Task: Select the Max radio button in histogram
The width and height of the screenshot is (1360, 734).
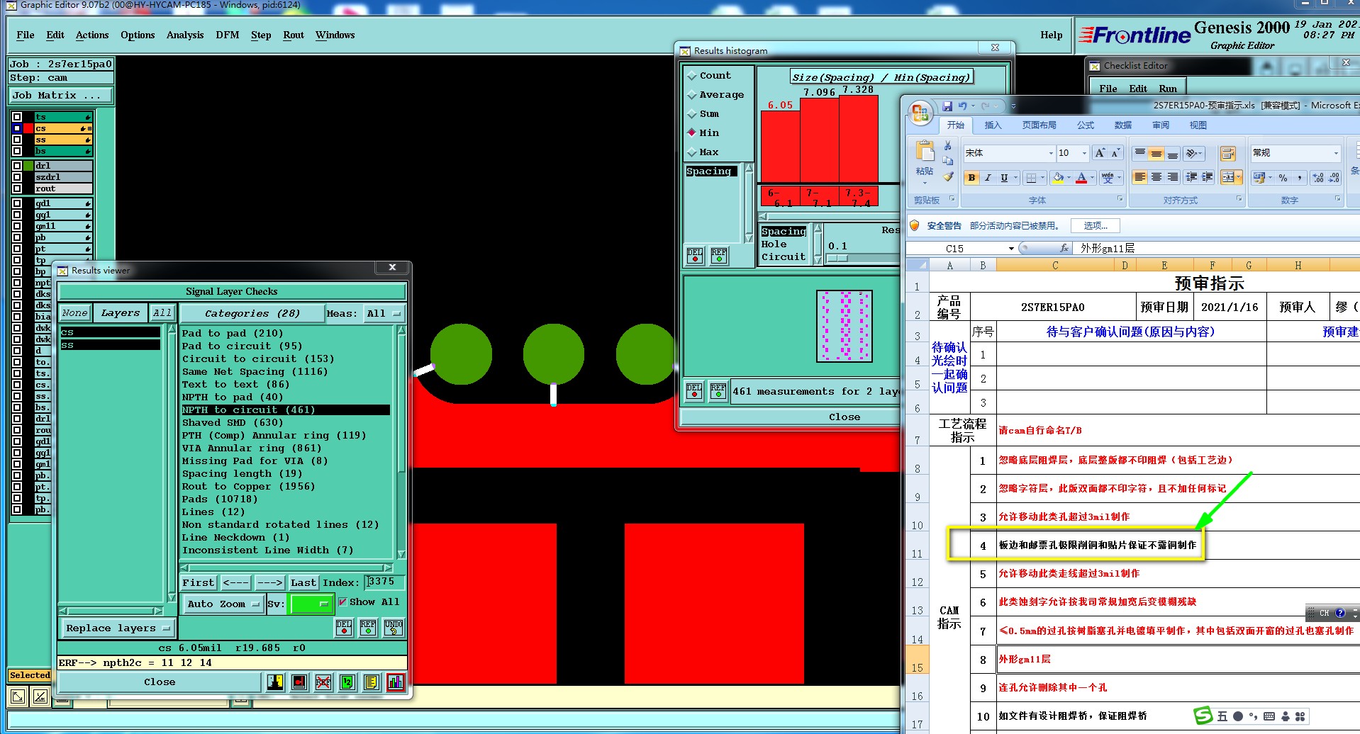Action: pos(692,152)
